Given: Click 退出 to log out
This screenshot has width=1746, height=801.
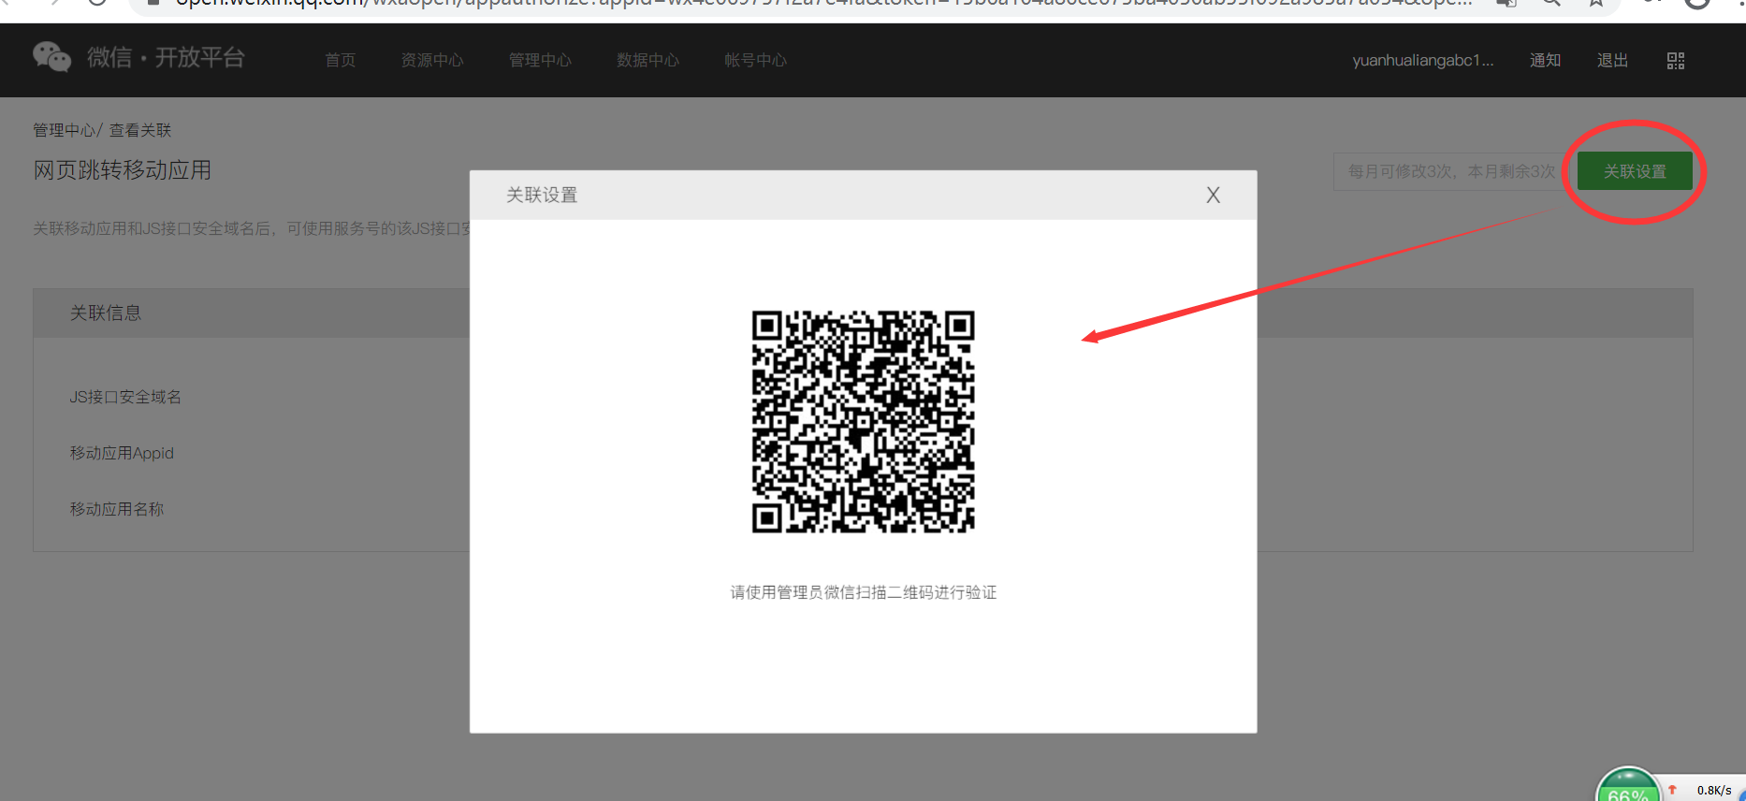Looking at the screenshot, I should [1613, 61].
